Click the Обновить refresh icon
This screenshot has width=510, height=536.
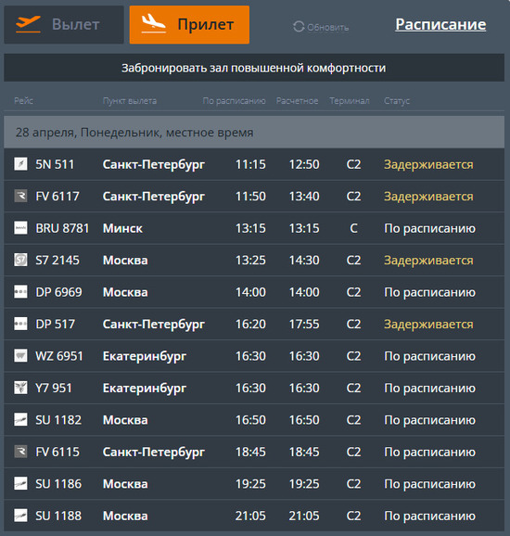[x=299, y=27]
